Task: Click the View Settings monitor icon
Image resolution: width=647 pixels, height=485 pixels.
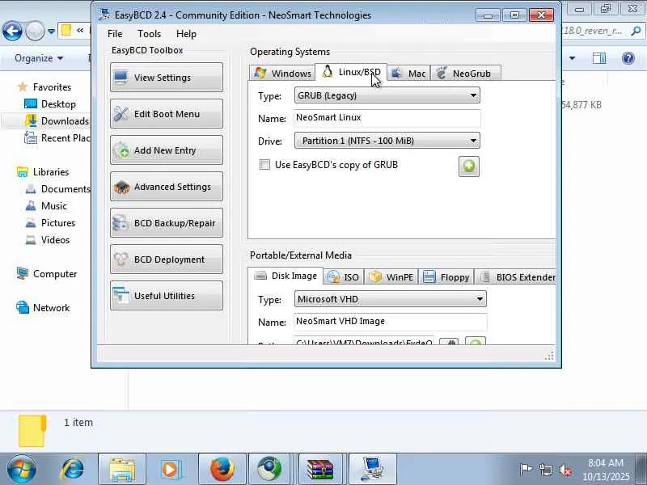Action: [x=121, y=78]
